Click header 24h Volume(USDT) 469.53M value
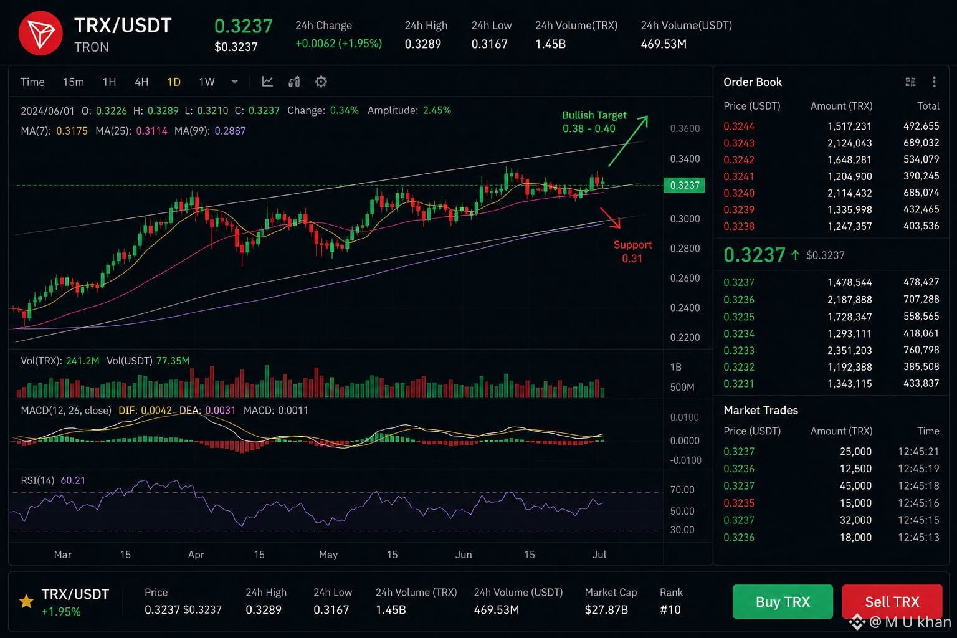957x638 pixels. [x=664, y=44]
